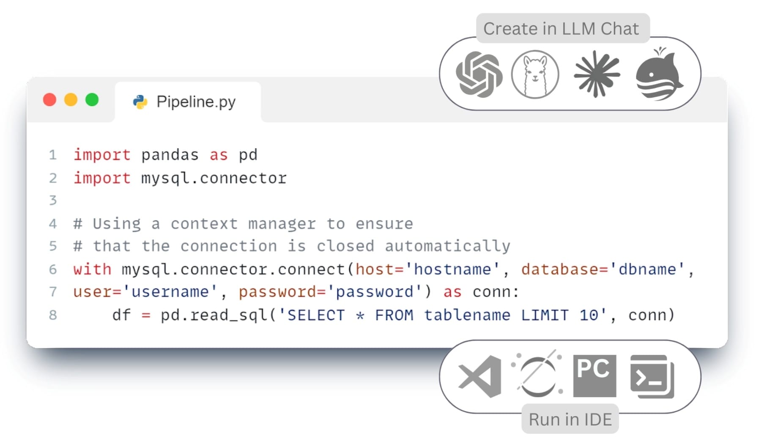
Task: Click the 'df' variable on line 8
Action: [x=122, y=315]
